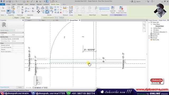Open the Annotate ribbon tab
169x95 pixels.
(20, 4)
